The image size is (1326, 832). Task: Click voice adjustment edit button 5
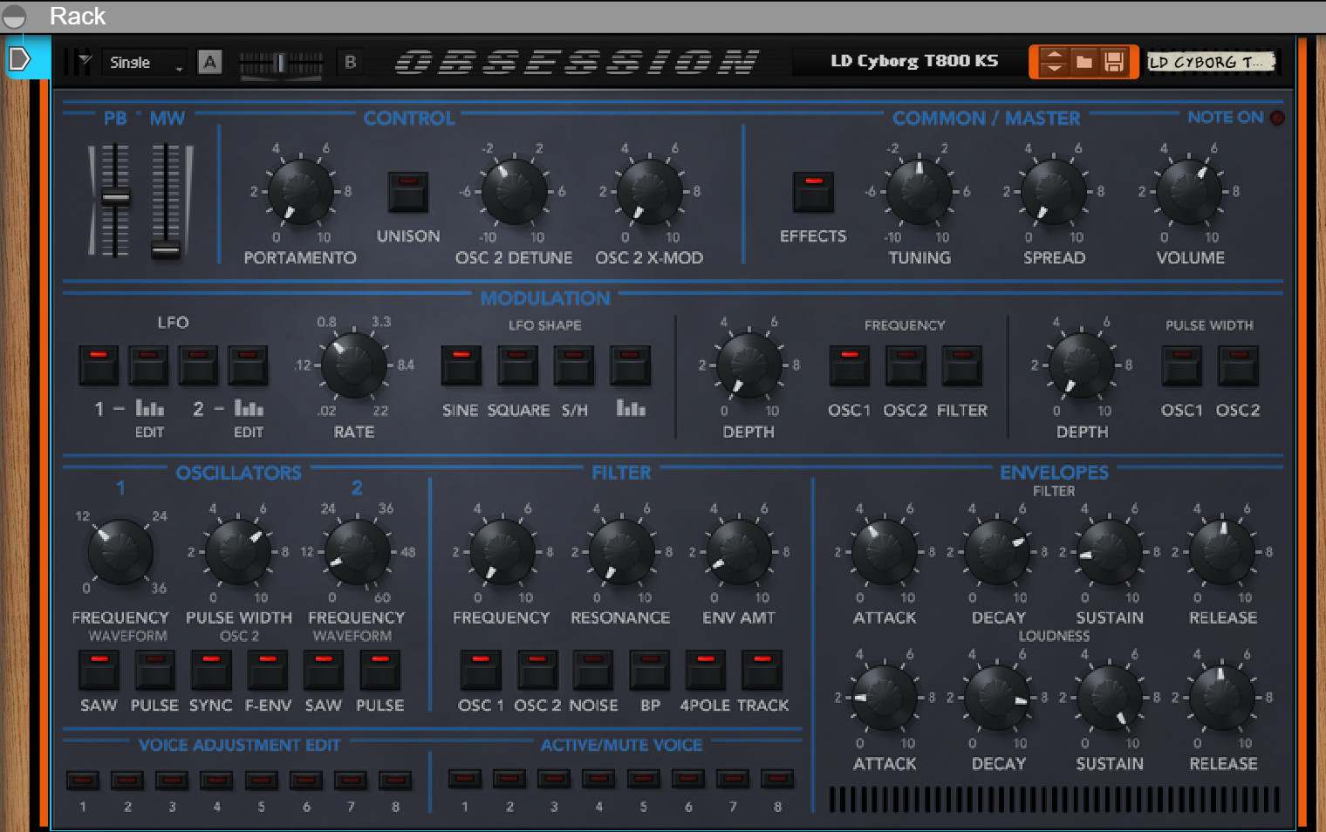261,780
